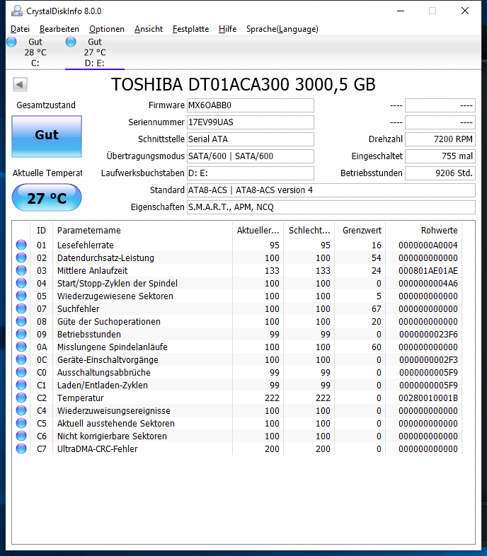Click the status orb for Datendurchsatz-Leistung row

(21, 257)
